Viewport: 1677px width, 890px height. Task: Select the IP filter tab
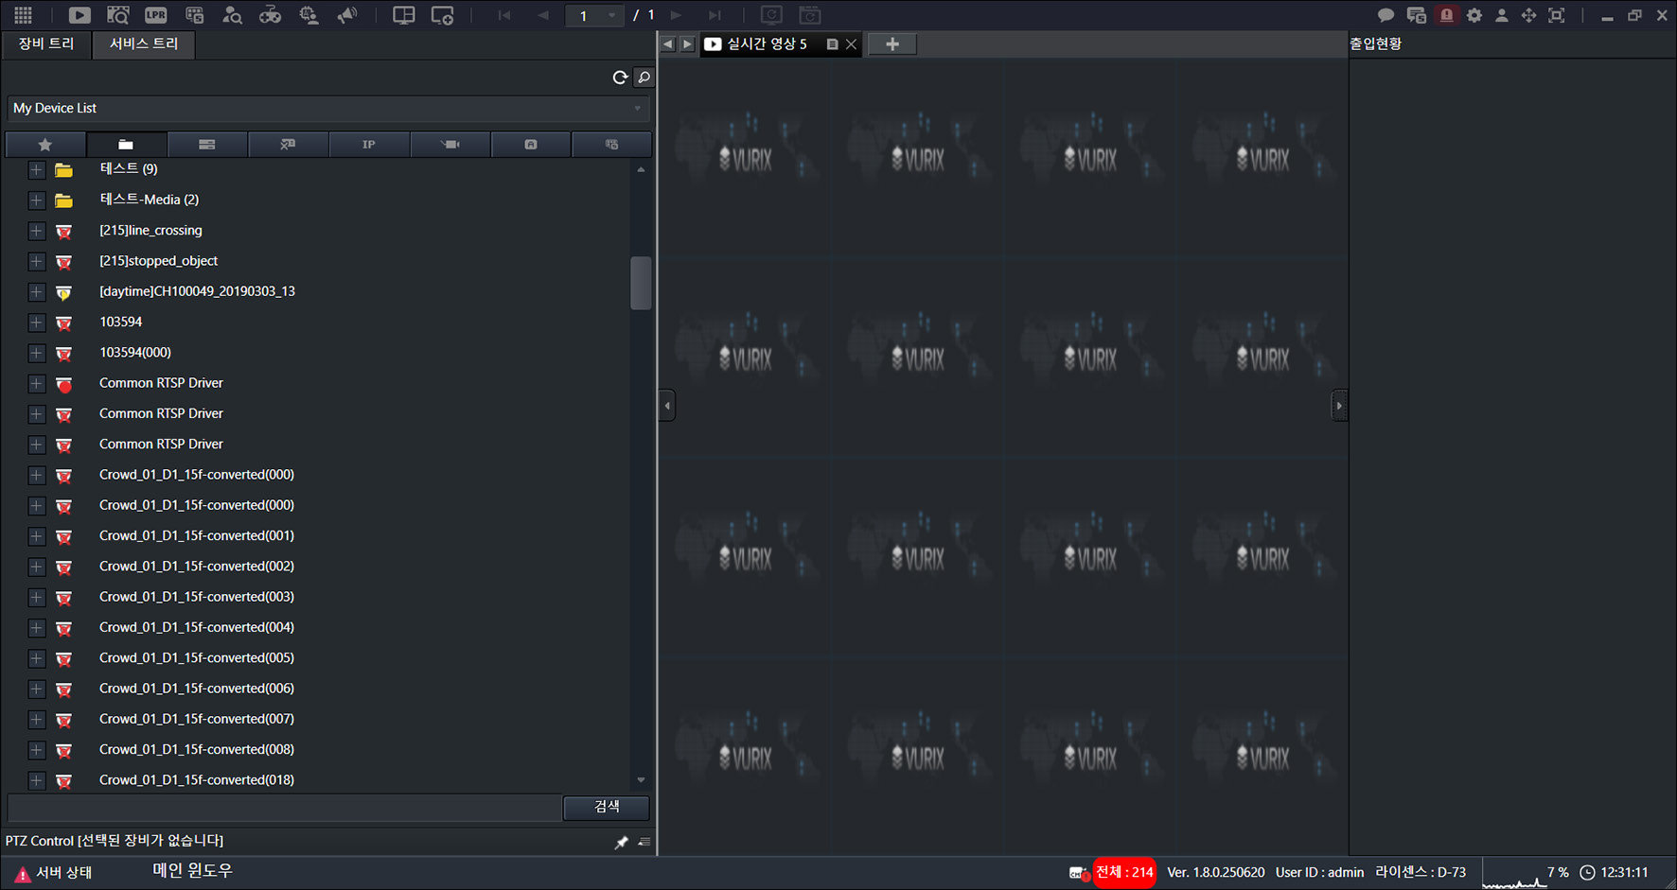click(x=369, y=145)
